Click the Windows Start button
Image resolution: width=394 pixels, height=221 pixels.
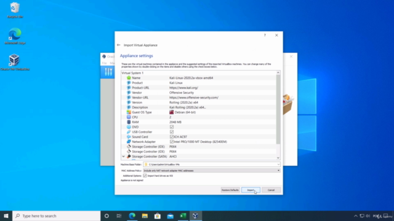6,215
